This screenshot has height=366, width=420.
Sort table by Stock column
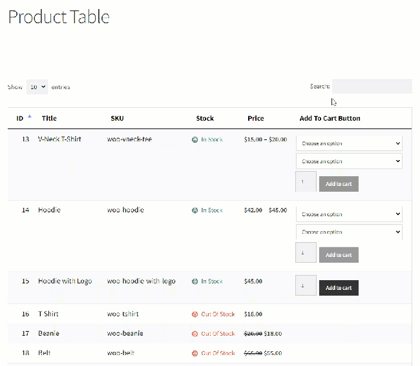205,118
